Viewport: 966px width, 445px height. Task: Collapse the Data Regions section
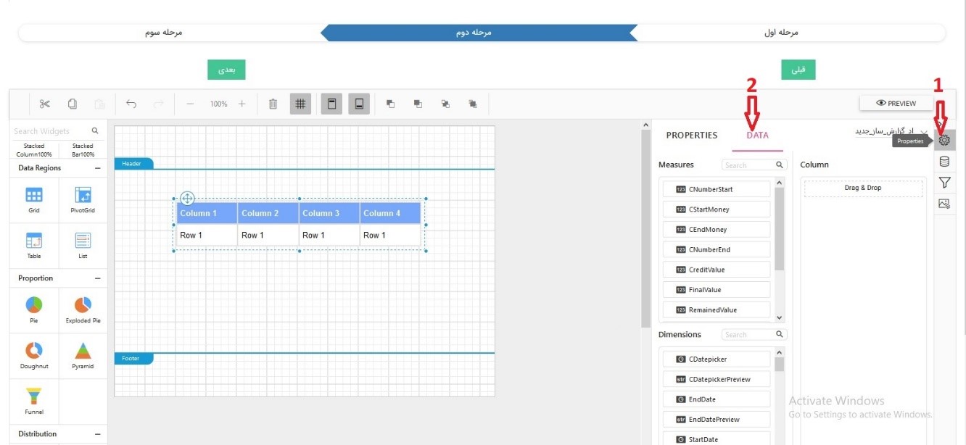click(98, 168)
